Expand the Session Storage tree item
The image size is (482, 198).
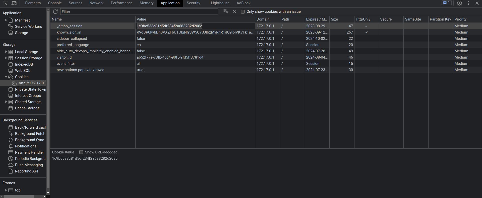tap(6, 58)
